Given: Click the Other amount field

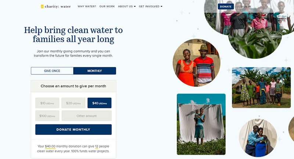Looking at the screenshot, I should point(87,116).
